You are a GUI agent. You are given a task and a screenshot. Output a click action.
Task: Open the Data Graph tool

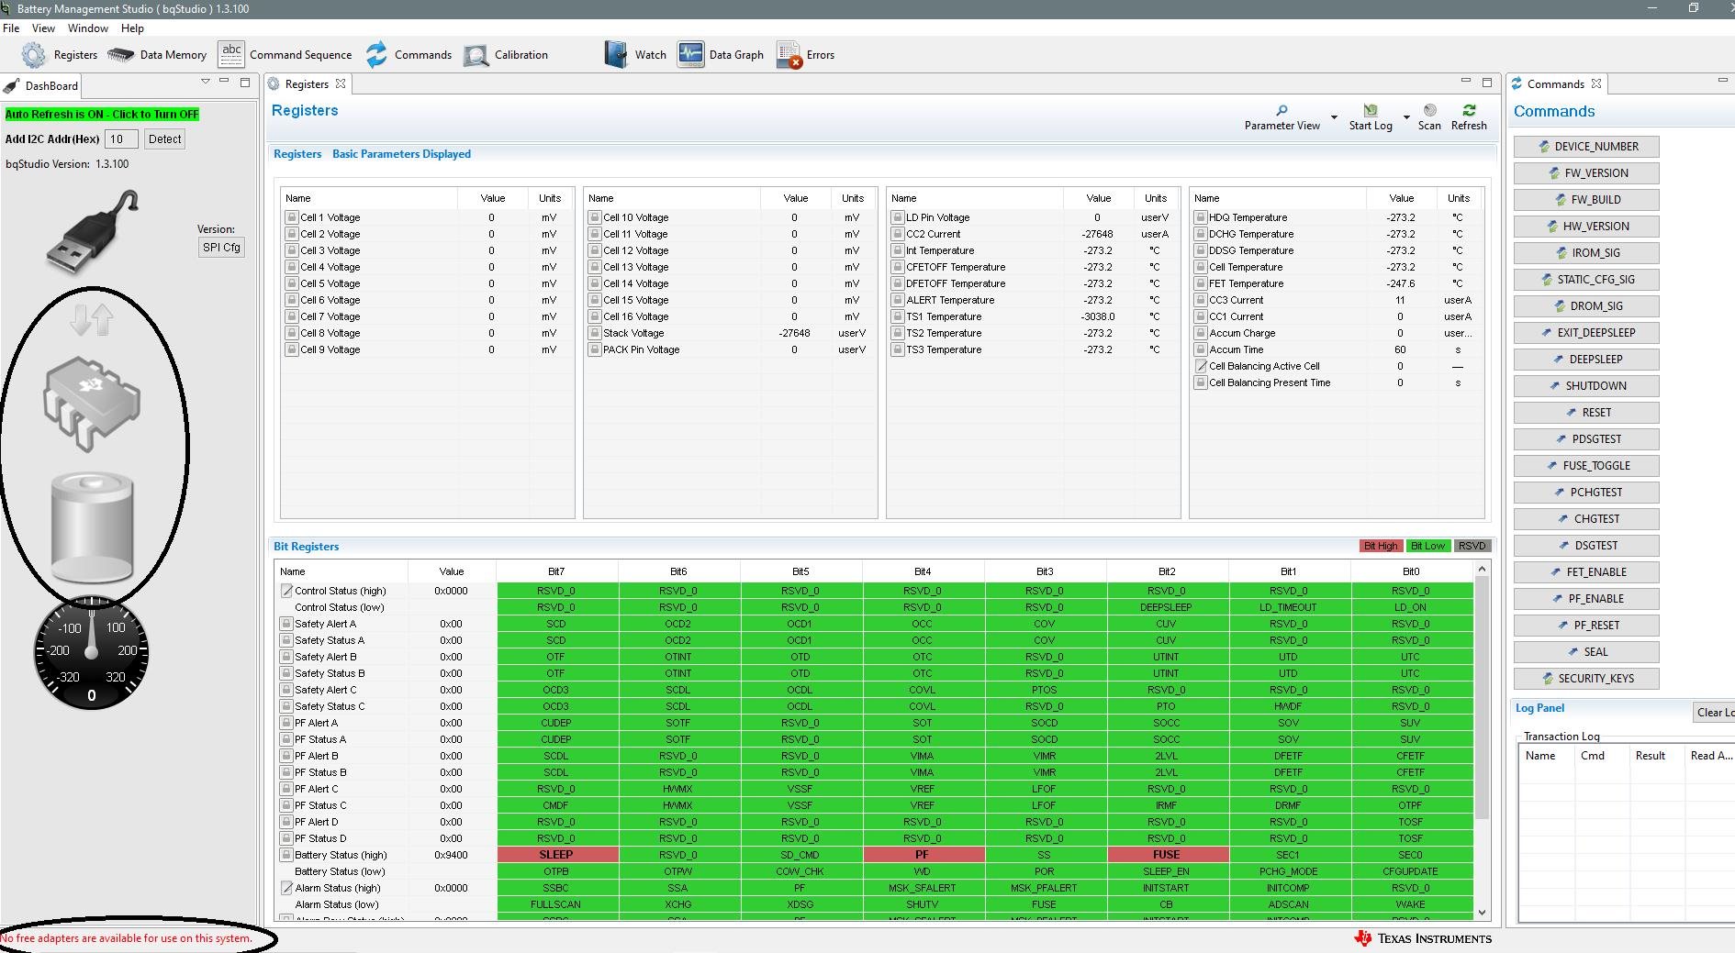pos(721,55)
